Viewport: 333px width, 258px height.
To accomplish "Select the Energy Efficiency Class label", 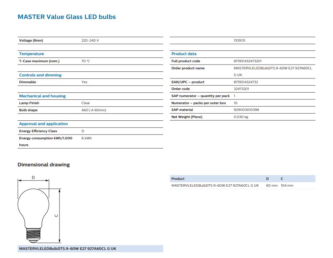I will [38, 131].
